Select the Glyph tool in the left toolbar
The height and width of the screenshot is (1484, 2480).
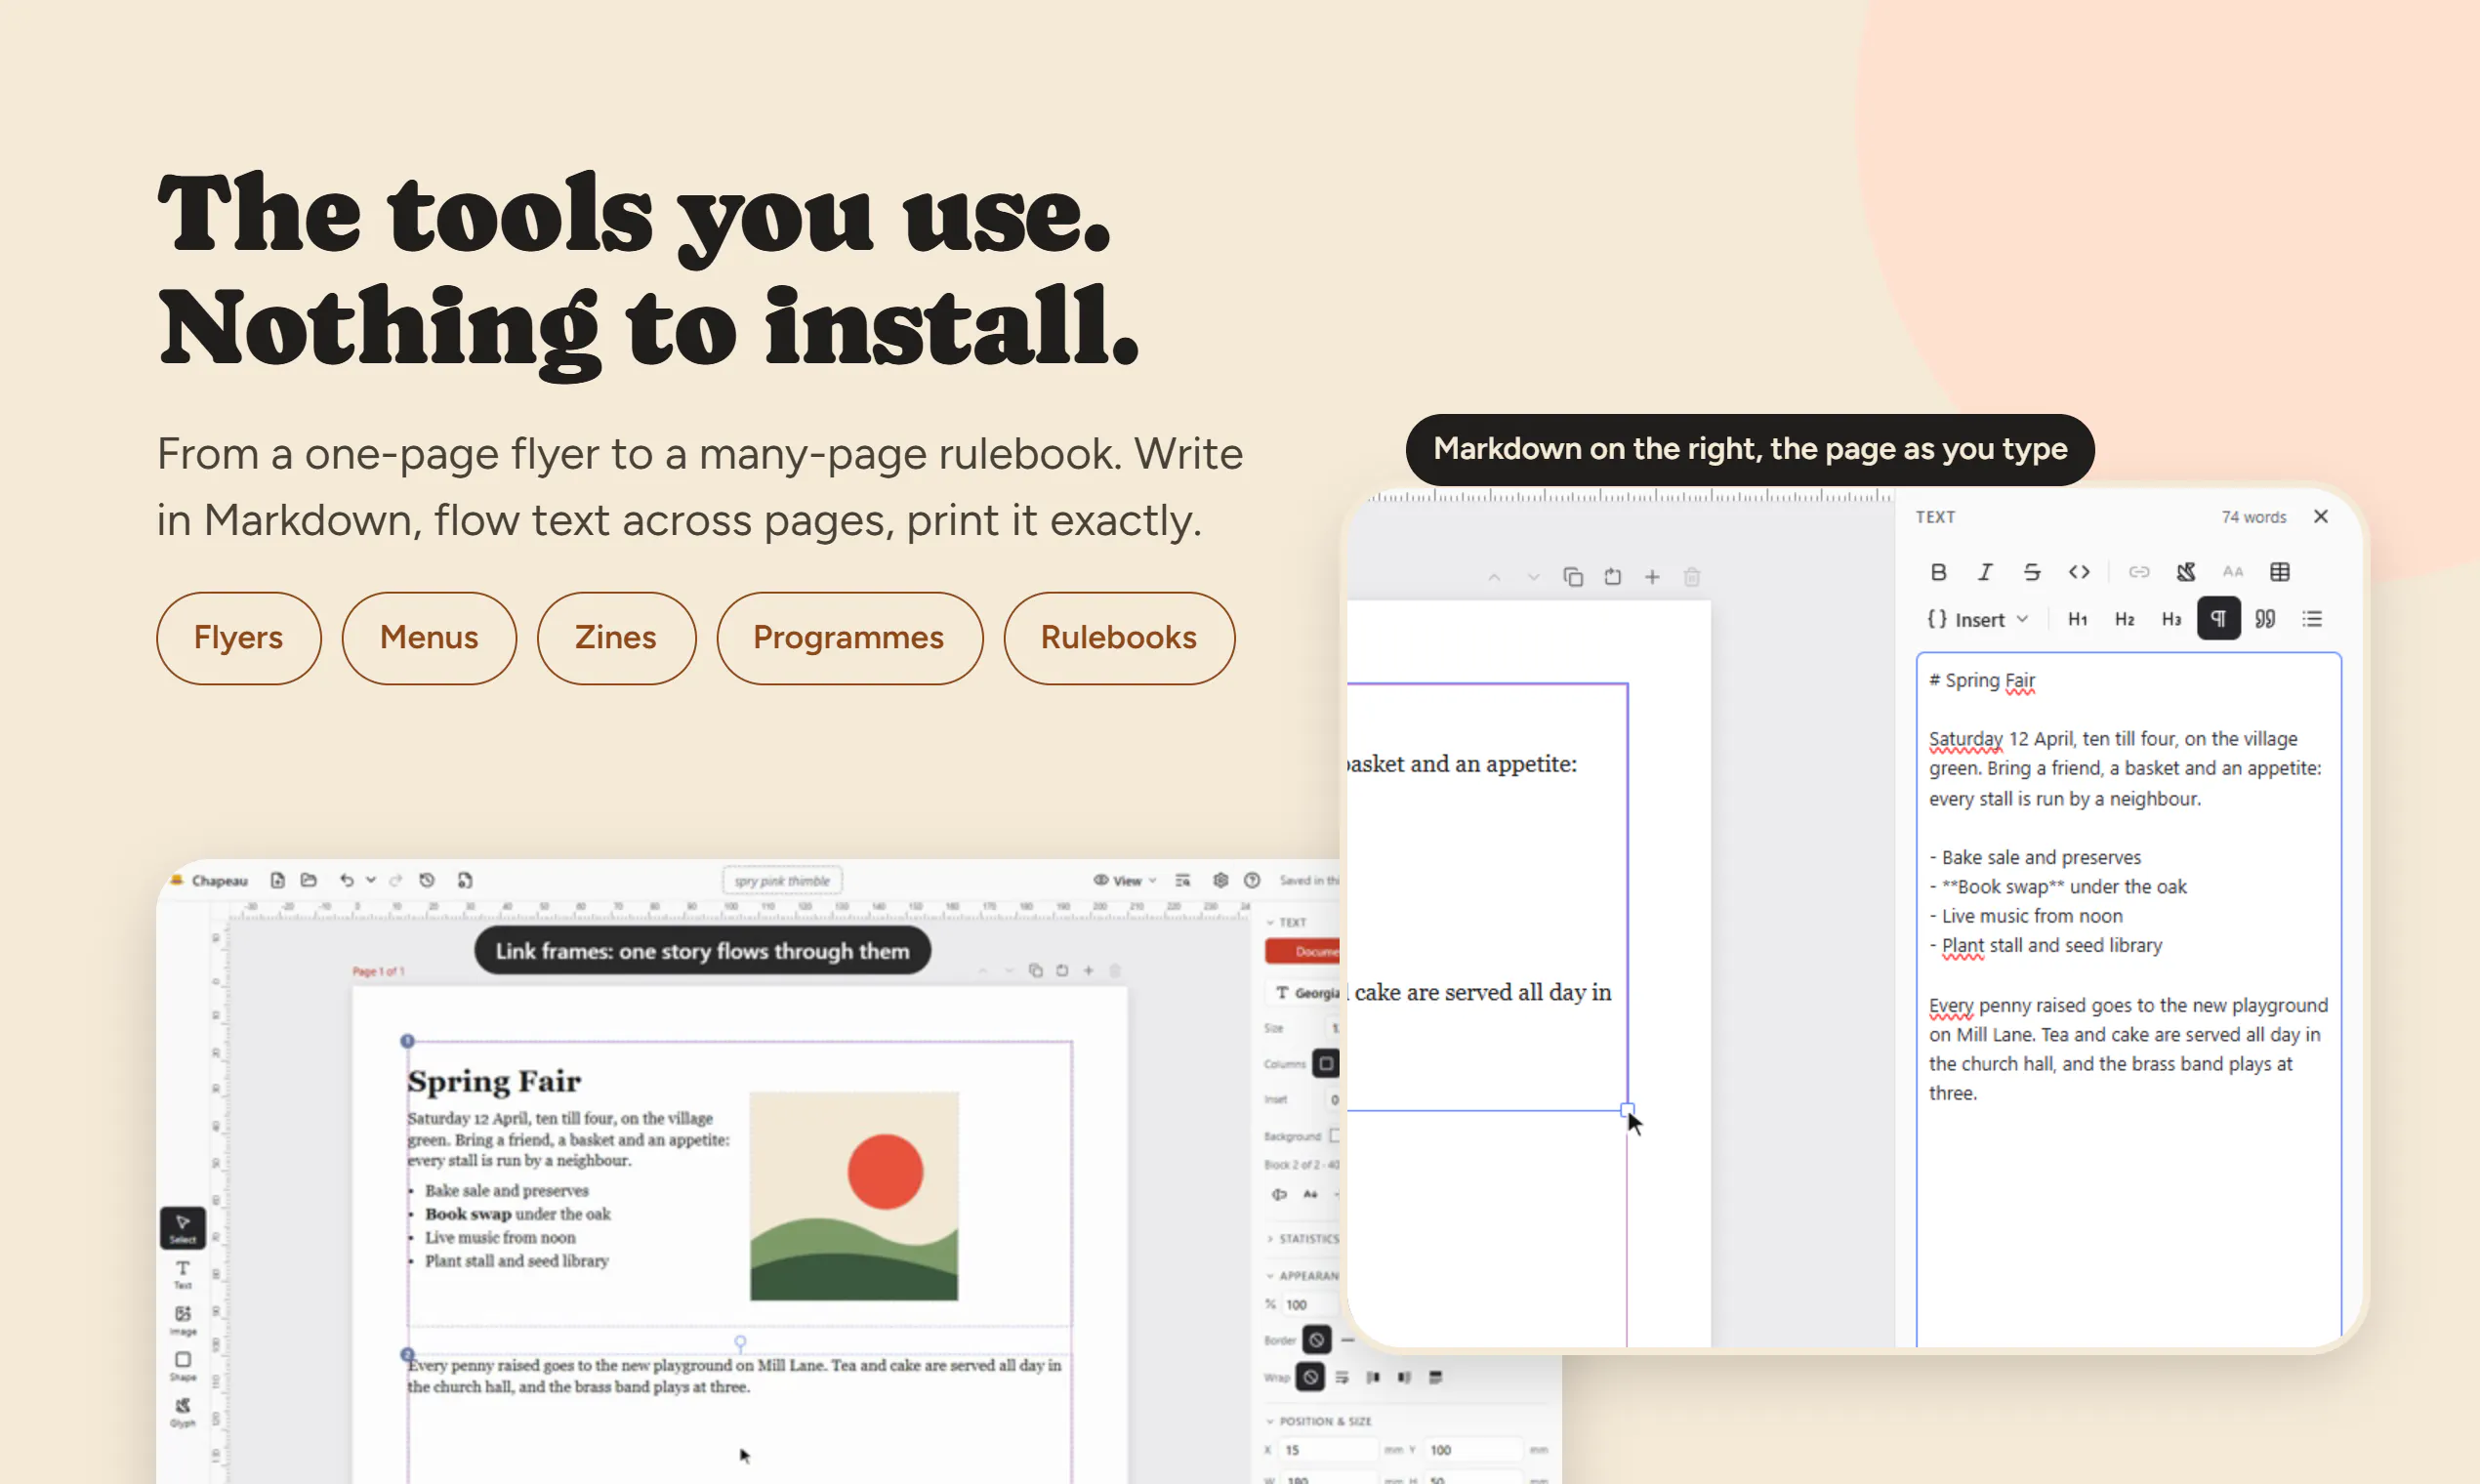pos(183,1411)
